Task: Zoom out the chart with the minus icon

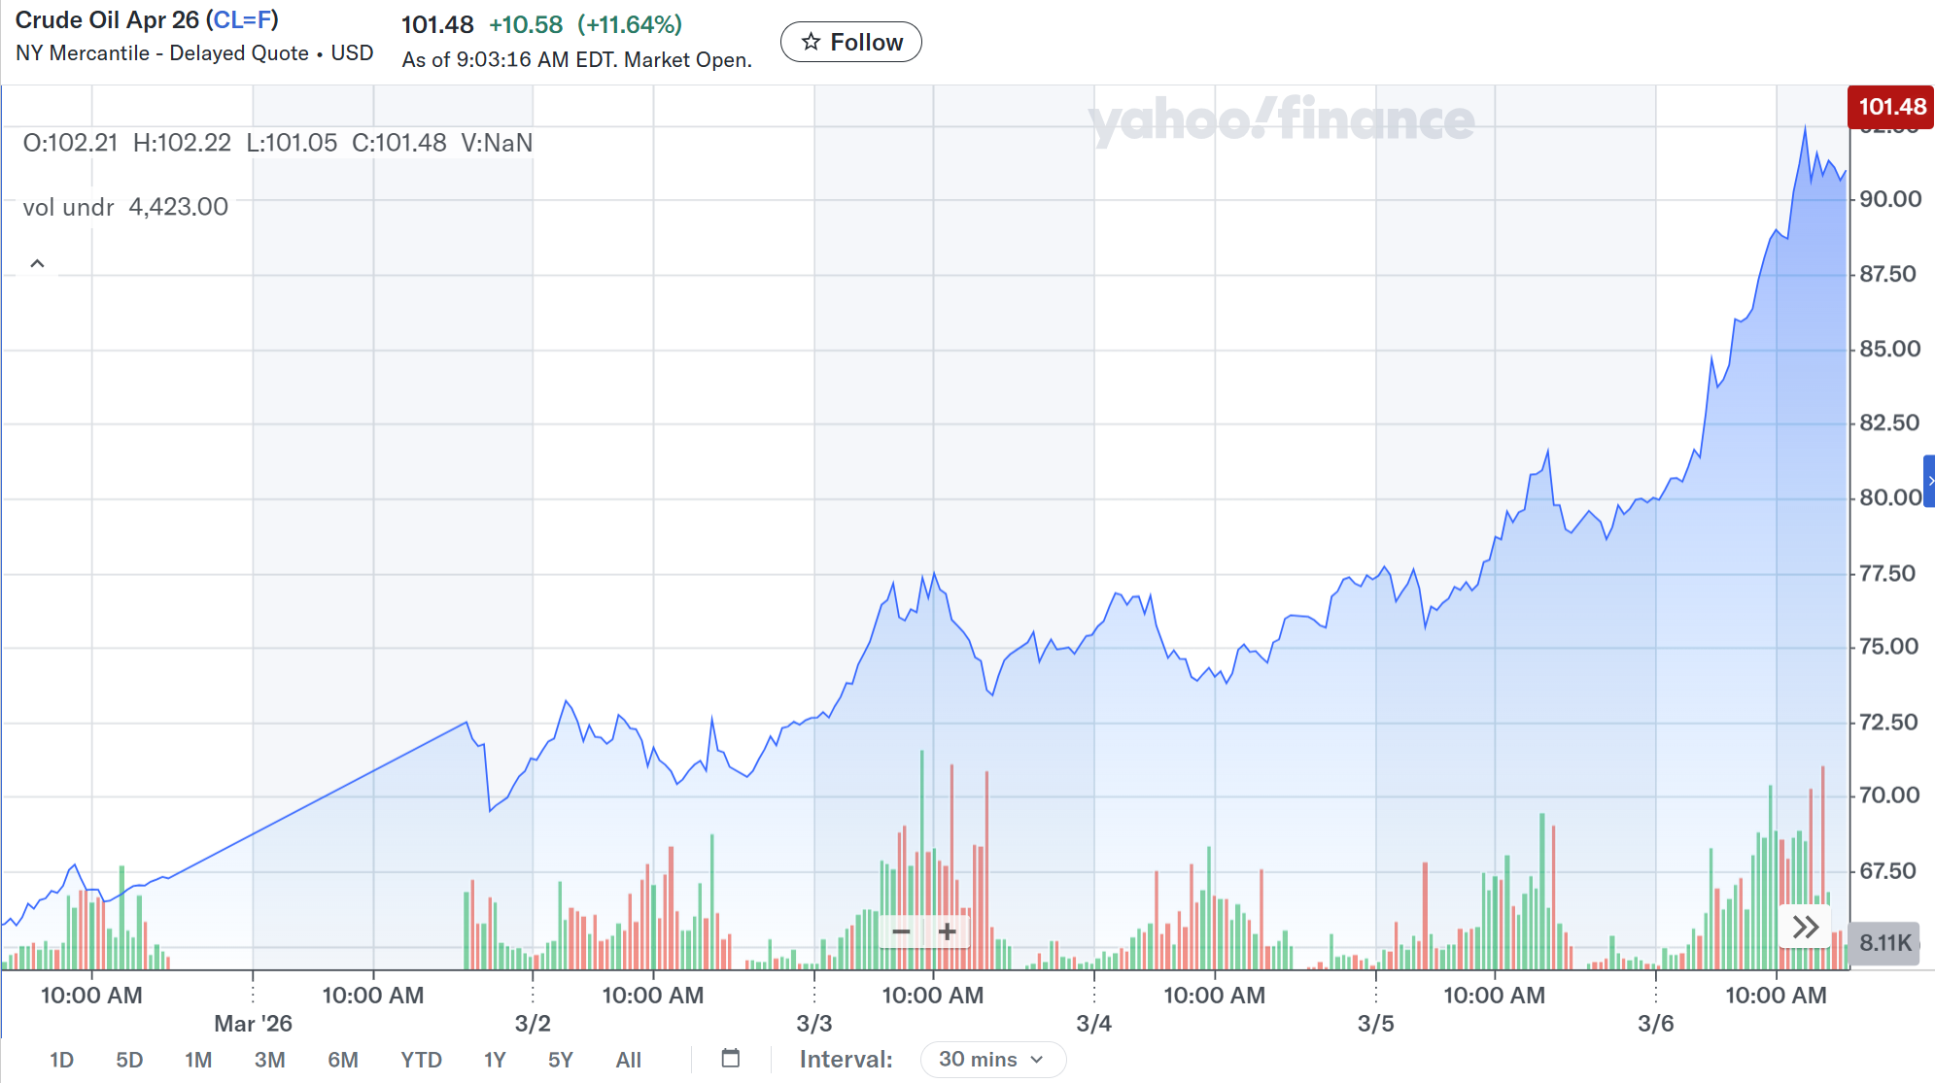Action: tap(901, 932)
